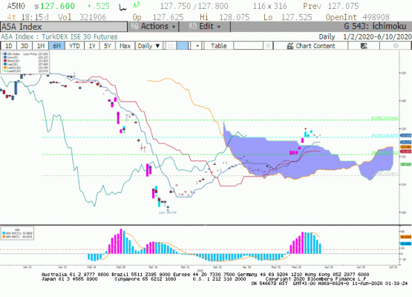
Task: Click the OpenInt 498908 value
Action: pyautogui.click(x=376, y=17)
